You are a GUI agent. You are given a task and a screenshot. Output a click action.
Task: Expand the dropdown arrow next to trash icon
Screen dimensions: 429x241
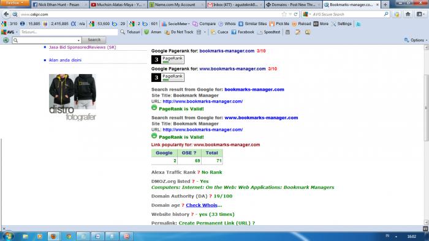click(205, 32)
